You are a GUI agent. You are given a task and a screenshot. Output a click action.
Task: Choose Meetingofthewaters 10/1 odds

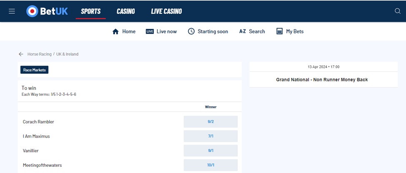pyautogui.click(x=210, y=165)
